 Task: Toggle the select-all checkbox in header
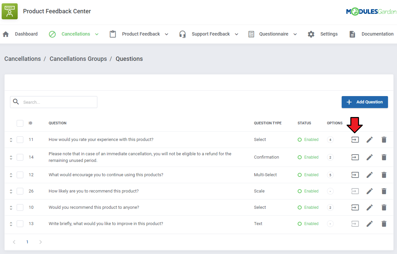(x=20, y=123)
